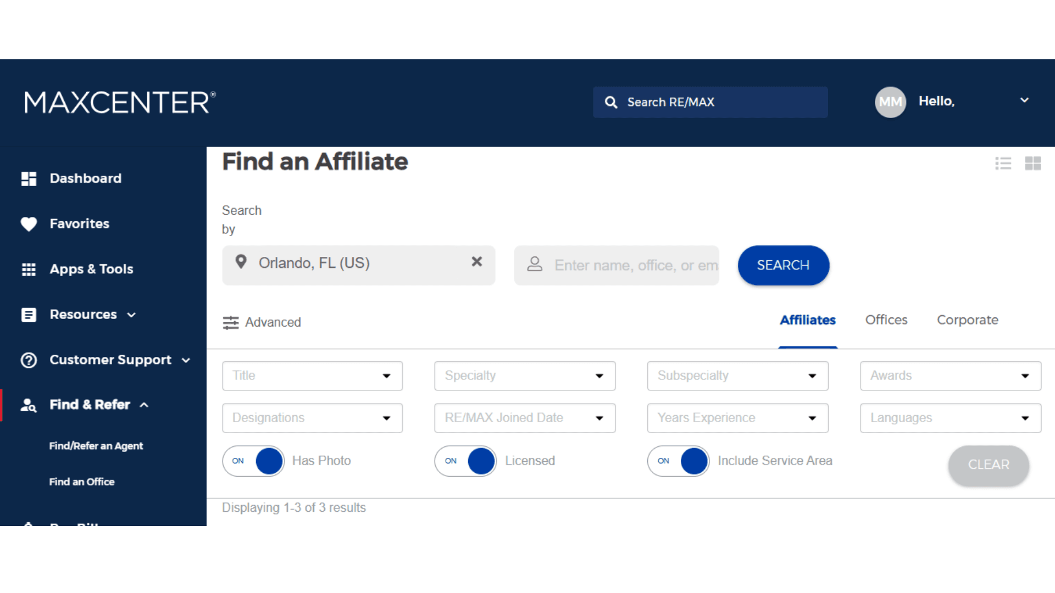Clear the Orlando, FL location with X
The width and height of the screenshot is (1055, 593).
pyautogui.click(x=477, y=262)
